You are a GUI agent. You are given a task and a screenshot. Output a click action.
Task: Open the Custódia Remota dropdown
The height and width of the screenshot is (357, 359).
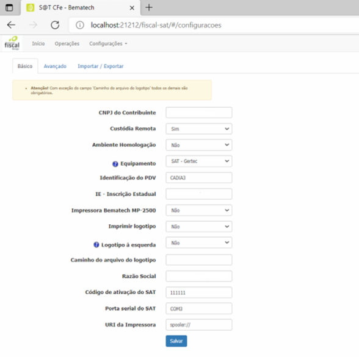(199, 129)
